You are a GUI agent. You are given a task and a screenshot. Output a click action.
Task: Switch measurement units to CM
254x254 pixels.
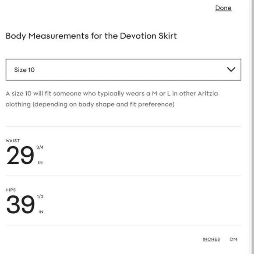point(233,239)
